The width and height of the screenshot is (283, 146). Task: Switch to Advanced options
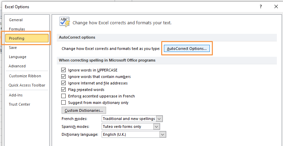click(17, 66)
